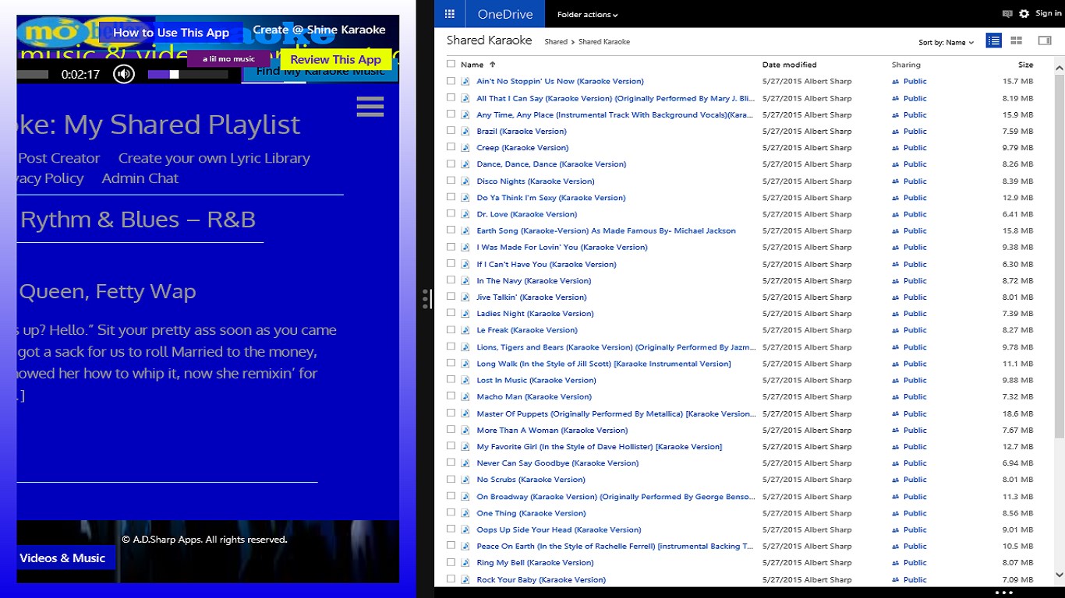The width and height of the screenshot is (1065, 598).
Task: Open OneDrive settings via the gear icon
Action: [x=1024, y=13]
